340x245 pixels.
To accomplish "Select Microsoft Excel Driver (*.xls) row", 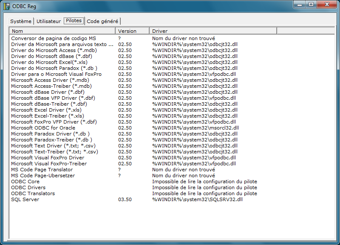I will 46,110.
